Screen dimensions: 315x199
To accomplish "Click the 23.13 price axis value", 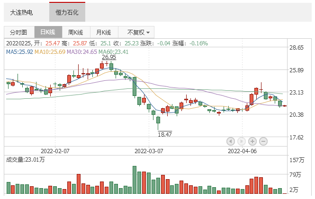I will [x=297, y=93].
